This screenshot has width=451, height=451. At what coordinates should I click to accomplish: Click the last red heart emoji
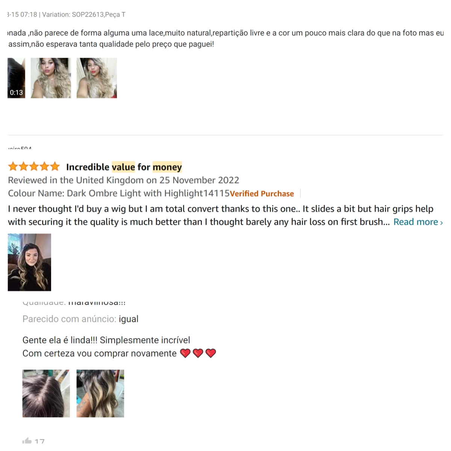click(211, 353)
